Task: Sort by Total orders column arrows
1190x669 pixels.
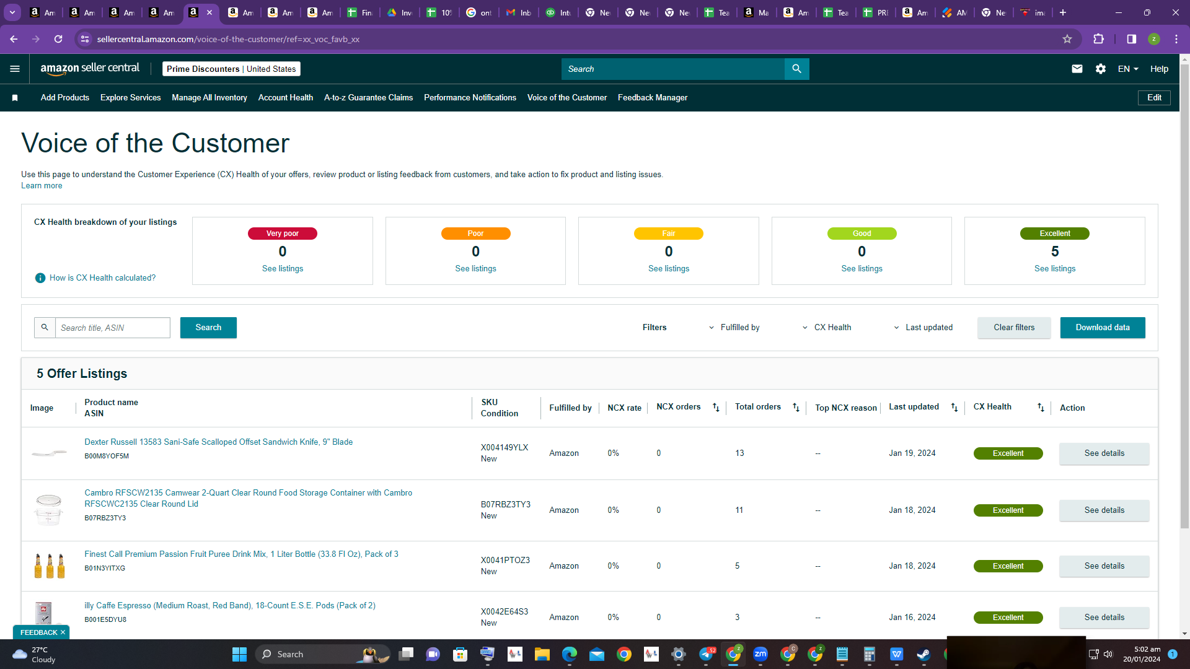Action: [796, 408]
